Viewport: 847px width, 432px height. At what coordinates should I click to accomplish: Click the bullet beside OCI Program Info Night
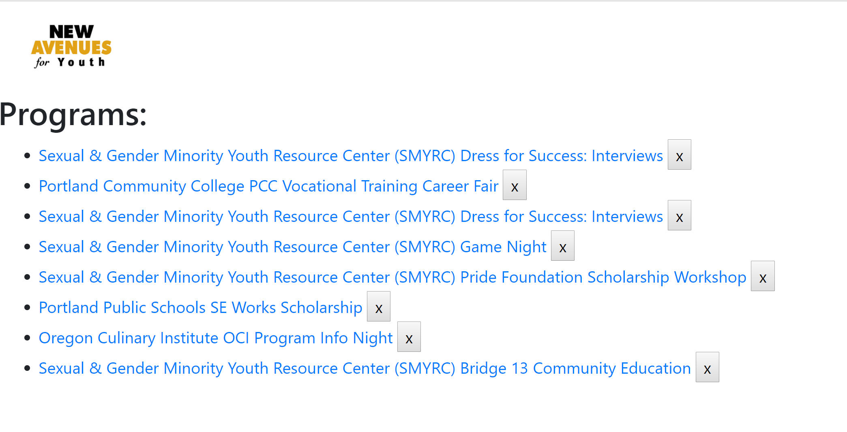pyautogui.click(x=28, y=338)
